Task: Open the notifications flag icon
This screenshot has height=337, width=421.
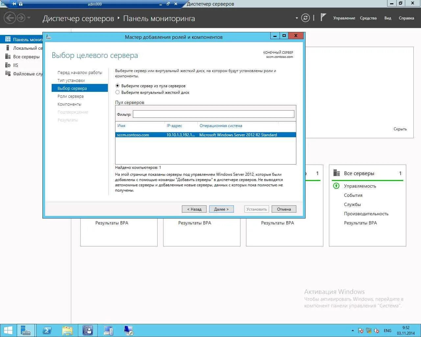Action: (323, 17)
